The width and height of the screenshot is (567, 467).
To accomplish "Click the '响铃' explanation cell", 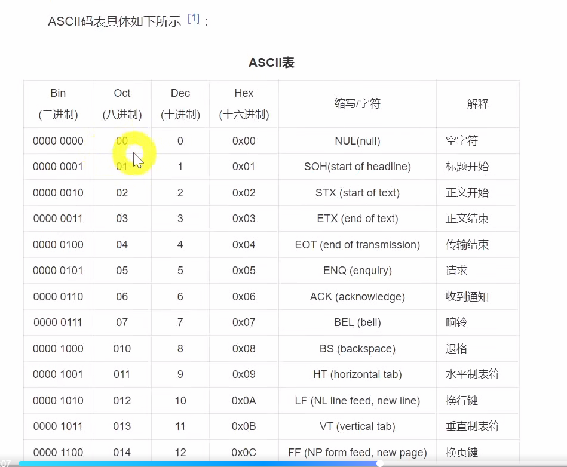I will (478, 322).
